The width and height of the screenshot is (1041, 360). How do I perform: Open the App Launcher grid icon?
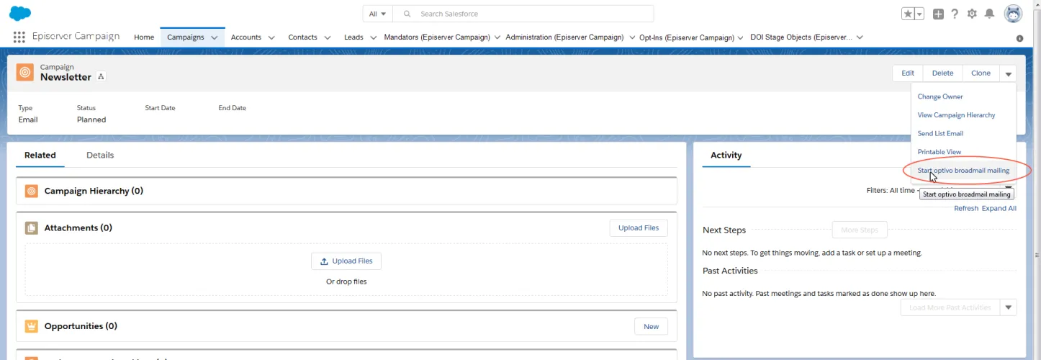point(19,37)
